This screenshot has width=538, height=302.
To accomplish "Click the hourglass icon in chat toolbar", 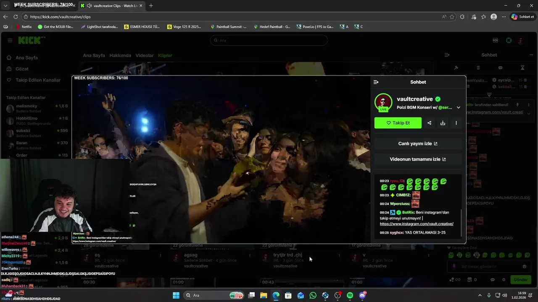I will point(522,68).
